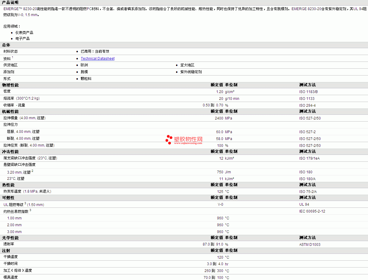Screen dimensions: 368x280
Task: Select the 拉伸应变 (断裂) row label
Action: pos(29,145)
